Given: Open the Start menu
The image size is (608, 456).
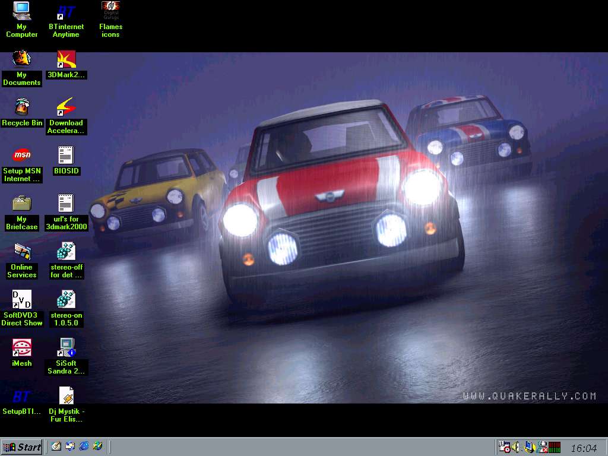Looking at the screenshot, I should click(x=22, y=447).
